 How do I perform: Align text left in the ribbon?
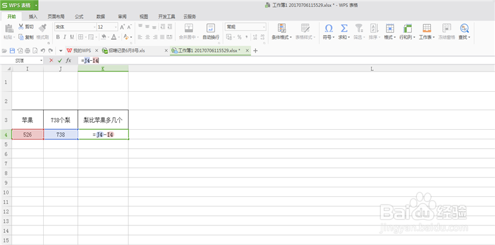pyautogui.click(x=140, y=37)
